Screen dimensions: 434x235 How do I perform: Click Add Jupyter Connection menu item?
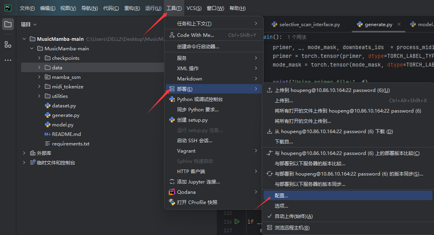[198, 182]
